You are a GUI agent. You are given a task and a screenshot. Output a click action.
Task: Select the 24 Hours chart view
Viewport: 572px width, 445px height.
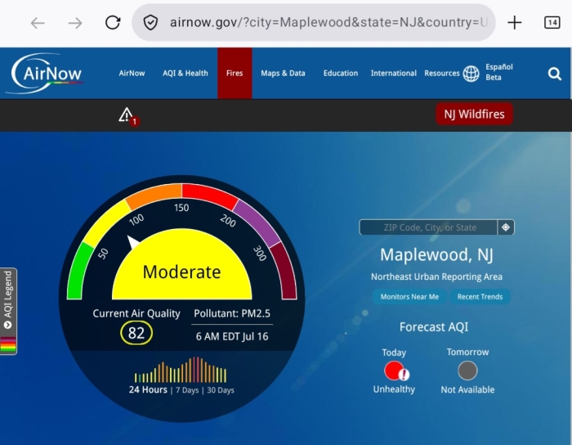(x=148, y=390)
